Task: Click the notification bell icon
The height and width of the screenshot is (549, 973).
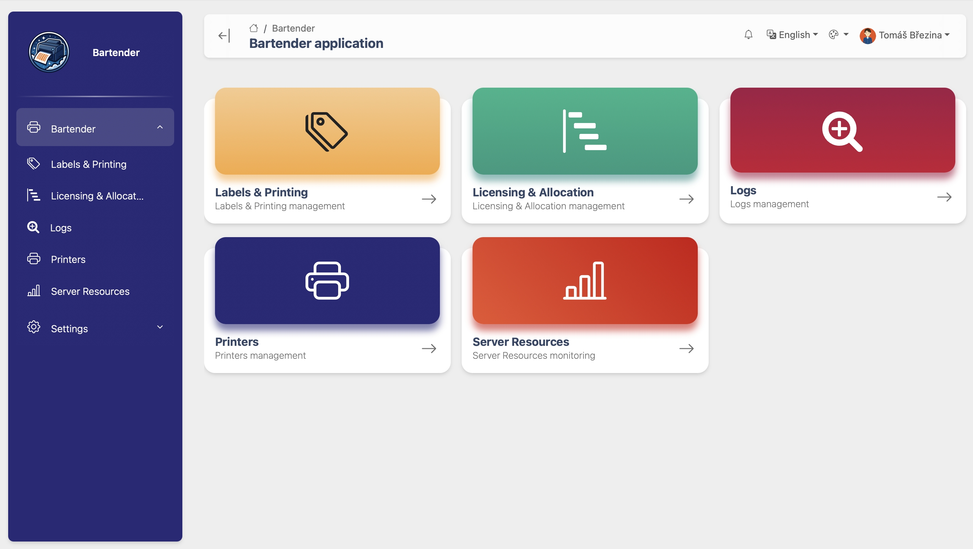Action: [748, 35]
